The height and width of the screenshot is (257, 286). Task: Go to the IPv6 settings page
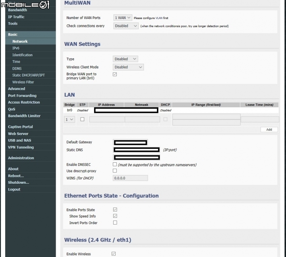pyautogui.click(x=15, y=48)
